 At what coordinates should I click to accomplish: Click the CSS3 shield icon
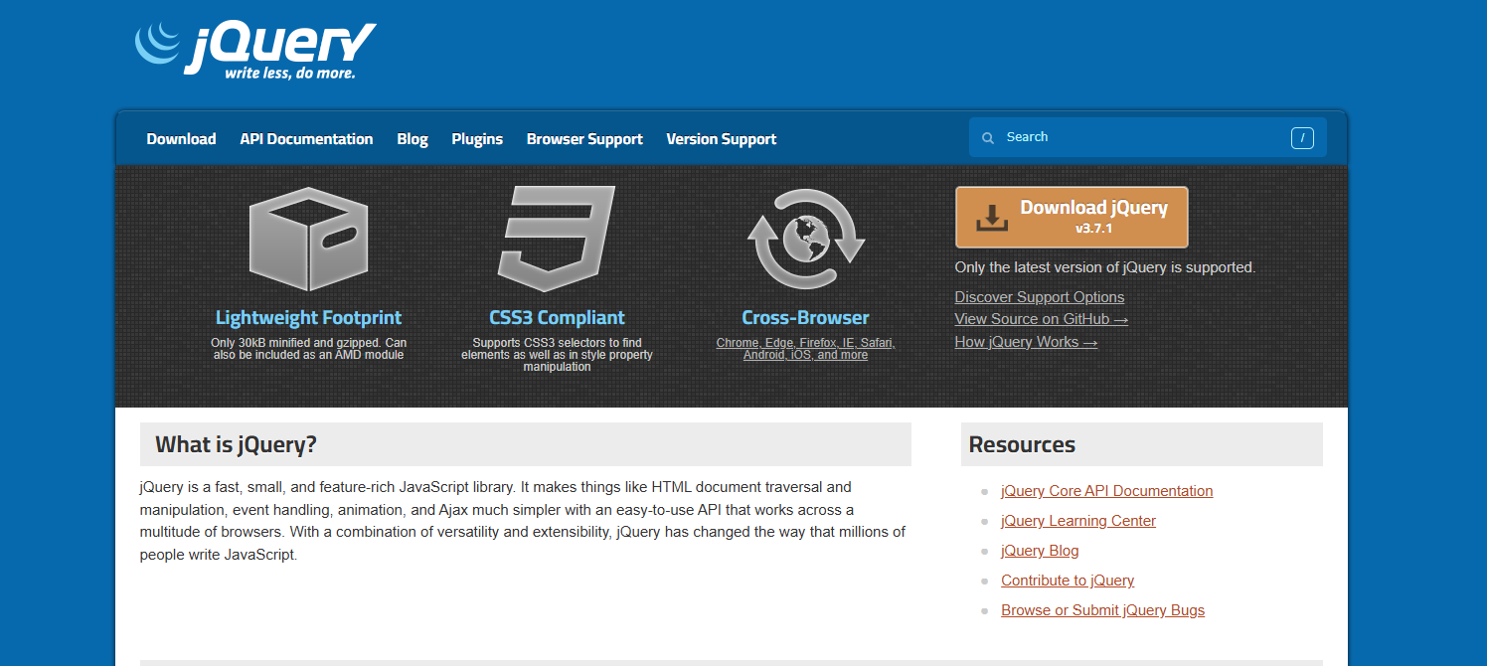click(557, 239)
